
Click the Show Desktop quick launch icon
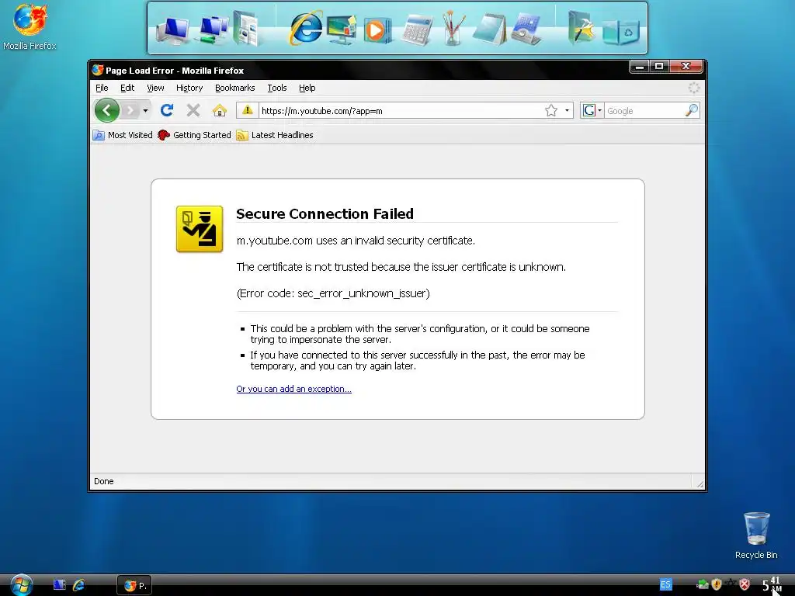pos(59,585)
